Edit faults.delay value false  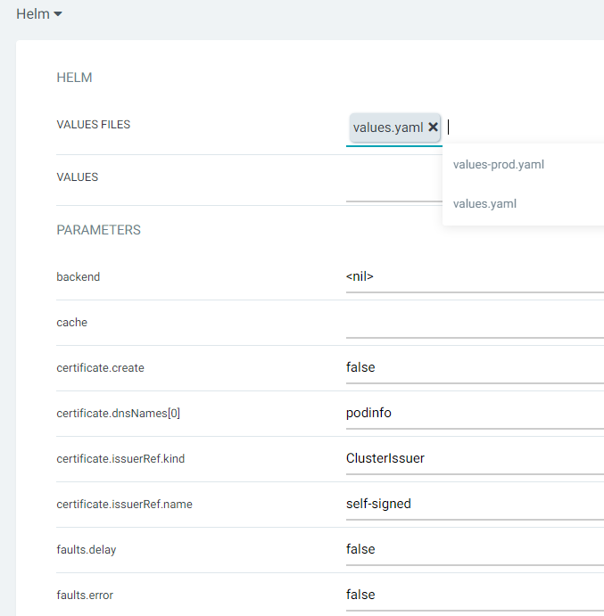tap(475, 549)
